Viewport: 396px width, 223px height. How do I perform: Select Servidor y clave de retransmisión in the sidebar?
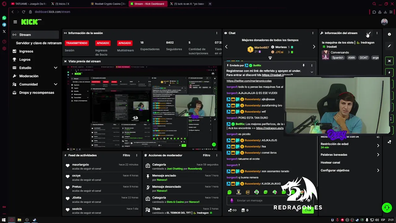(39, 43)
